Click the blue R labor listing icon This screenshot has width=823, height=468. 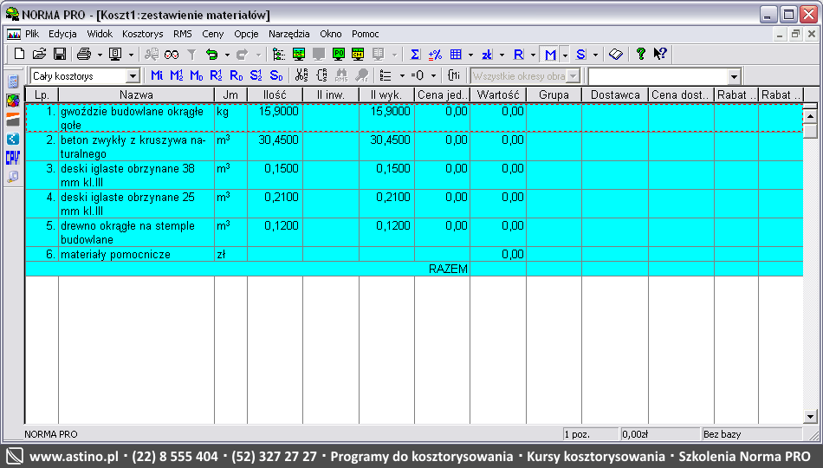click(519, 54)
